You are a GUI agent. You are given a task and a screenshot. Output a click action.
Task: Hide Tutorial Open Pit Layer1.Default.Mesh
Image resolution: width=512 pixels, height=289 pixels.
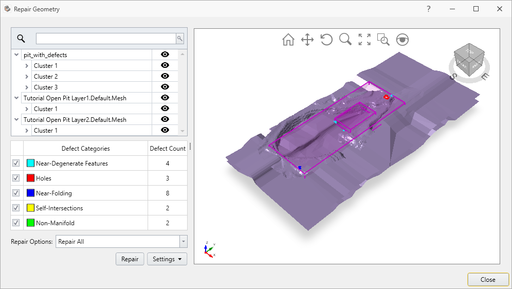tap(165, 98)
